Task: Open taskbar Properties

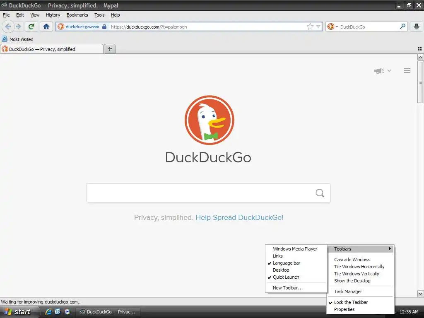Action: (x=360, y=309)
